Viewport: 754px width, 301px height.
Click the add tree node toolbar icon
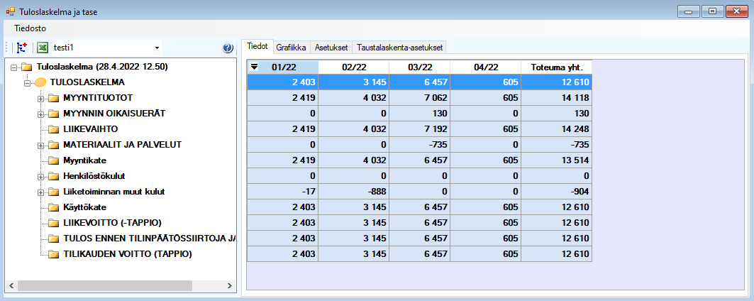pos(21,48)
